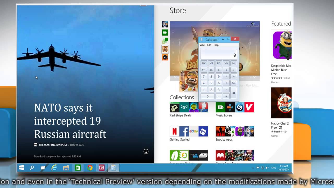The image size is (334, 188).
Task: Open Calculator View menu
Action: click(x=202, y=45)
